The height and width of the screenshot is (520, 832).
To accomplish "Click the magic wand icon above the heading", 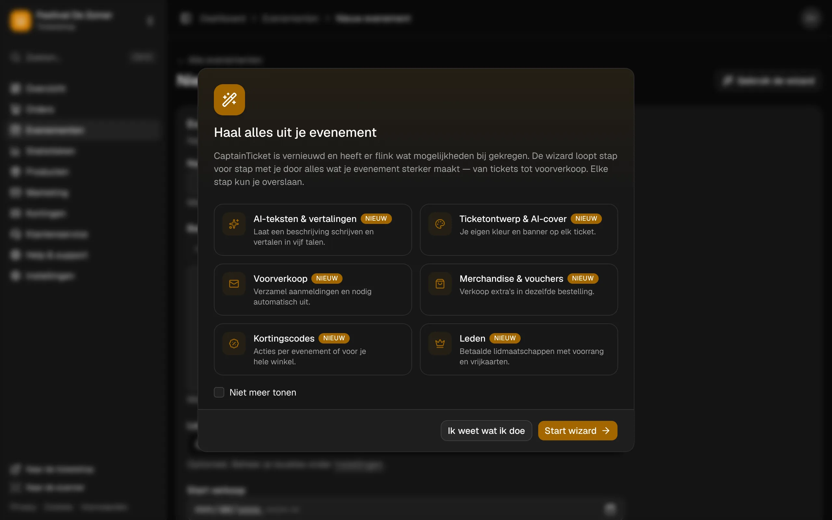I will (229, 100).
